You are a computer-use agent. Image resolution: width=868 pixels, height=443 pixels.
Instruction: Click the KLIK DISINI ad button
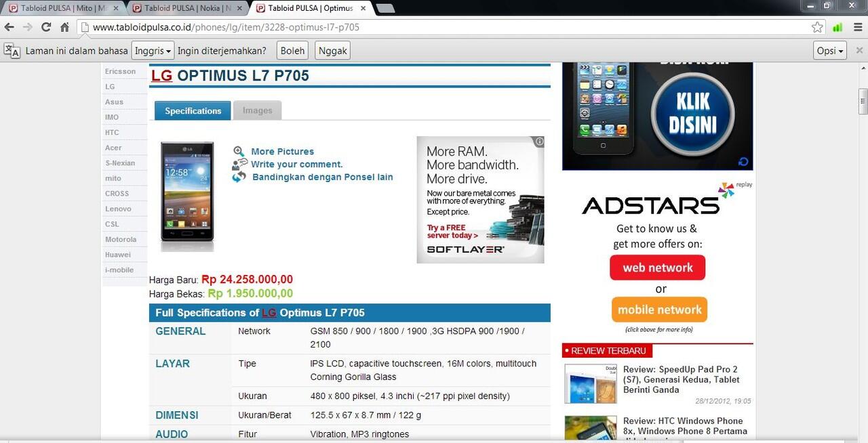click(x=693, y=112)
